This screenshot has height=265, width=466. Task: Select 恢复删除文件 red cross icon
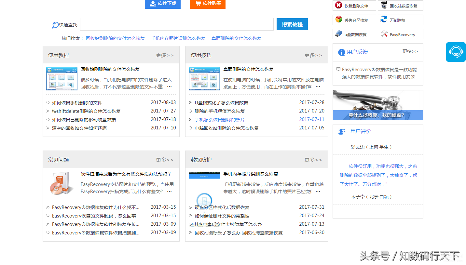339,5
